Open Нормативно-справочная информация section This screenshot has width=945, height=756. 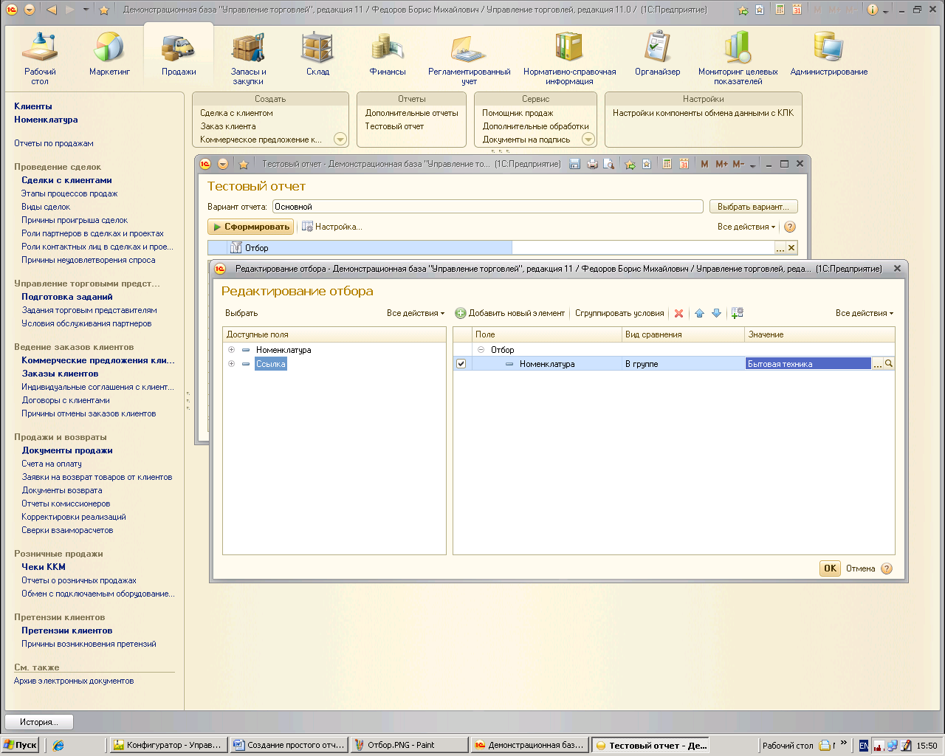tap(569, 59)
